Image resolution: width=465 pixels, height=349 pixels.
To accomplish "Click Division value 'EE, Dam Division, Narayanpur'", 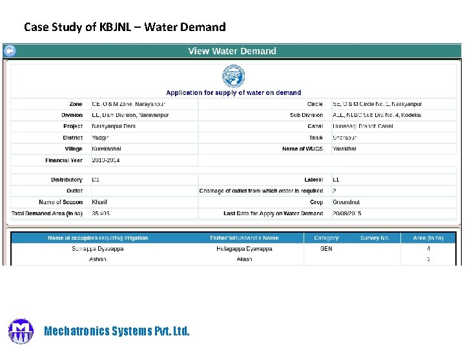I will click(130, 115).
